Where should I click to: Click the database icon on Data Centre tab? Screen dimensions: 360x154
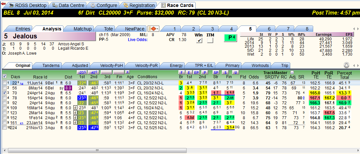coord(55,5)
